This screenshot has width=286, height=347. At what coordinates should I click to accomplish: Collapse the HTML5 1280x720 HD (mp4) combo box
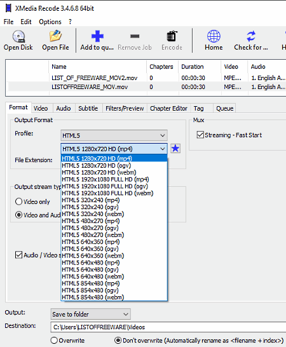(114, 149)
